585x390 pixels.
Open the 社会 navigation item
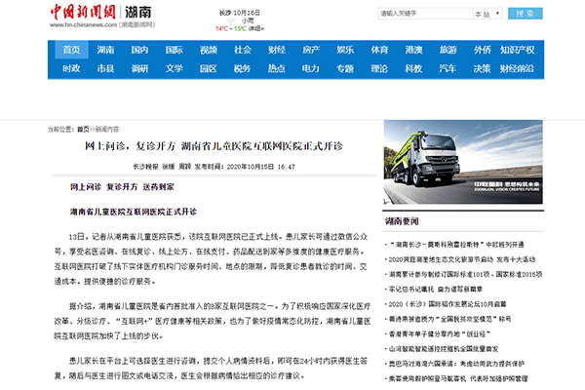[243, 50]
